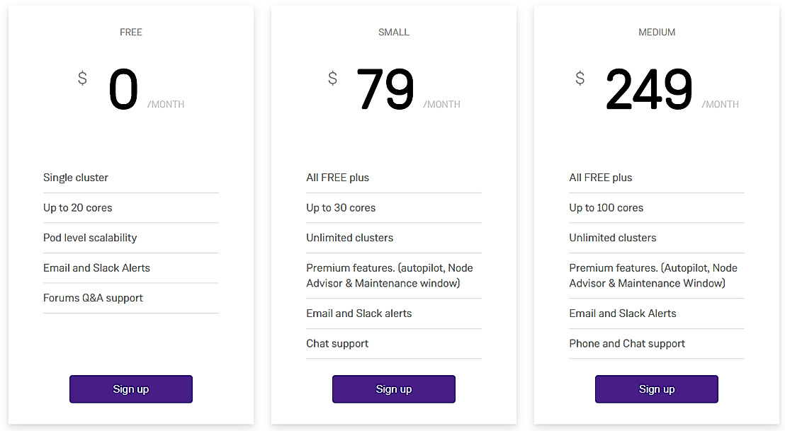Viewport: 785px width, 431px height.
Task: Click Sign up under the MEDIUM plan
Action: (x=657, y=389)
